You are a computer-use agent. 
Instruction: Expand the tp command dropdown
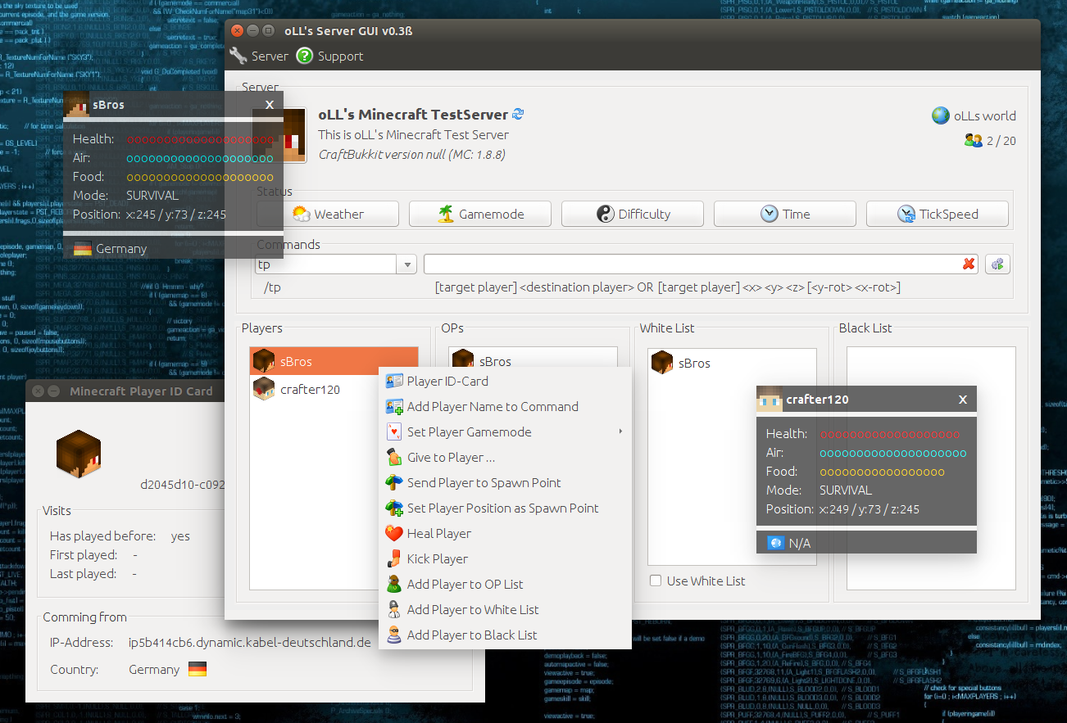coord(407,264)
